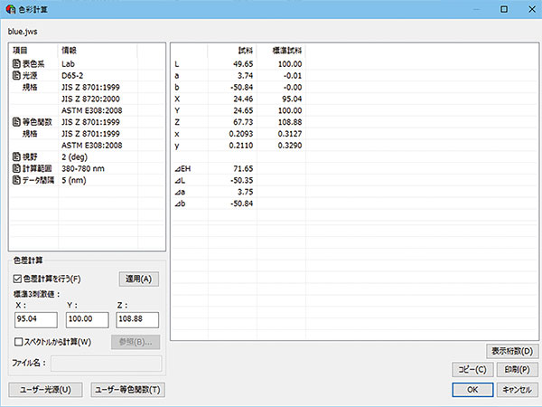Click the ファイル名 file name field
This screenshot has width=542, height=407.
click(106, 364)
